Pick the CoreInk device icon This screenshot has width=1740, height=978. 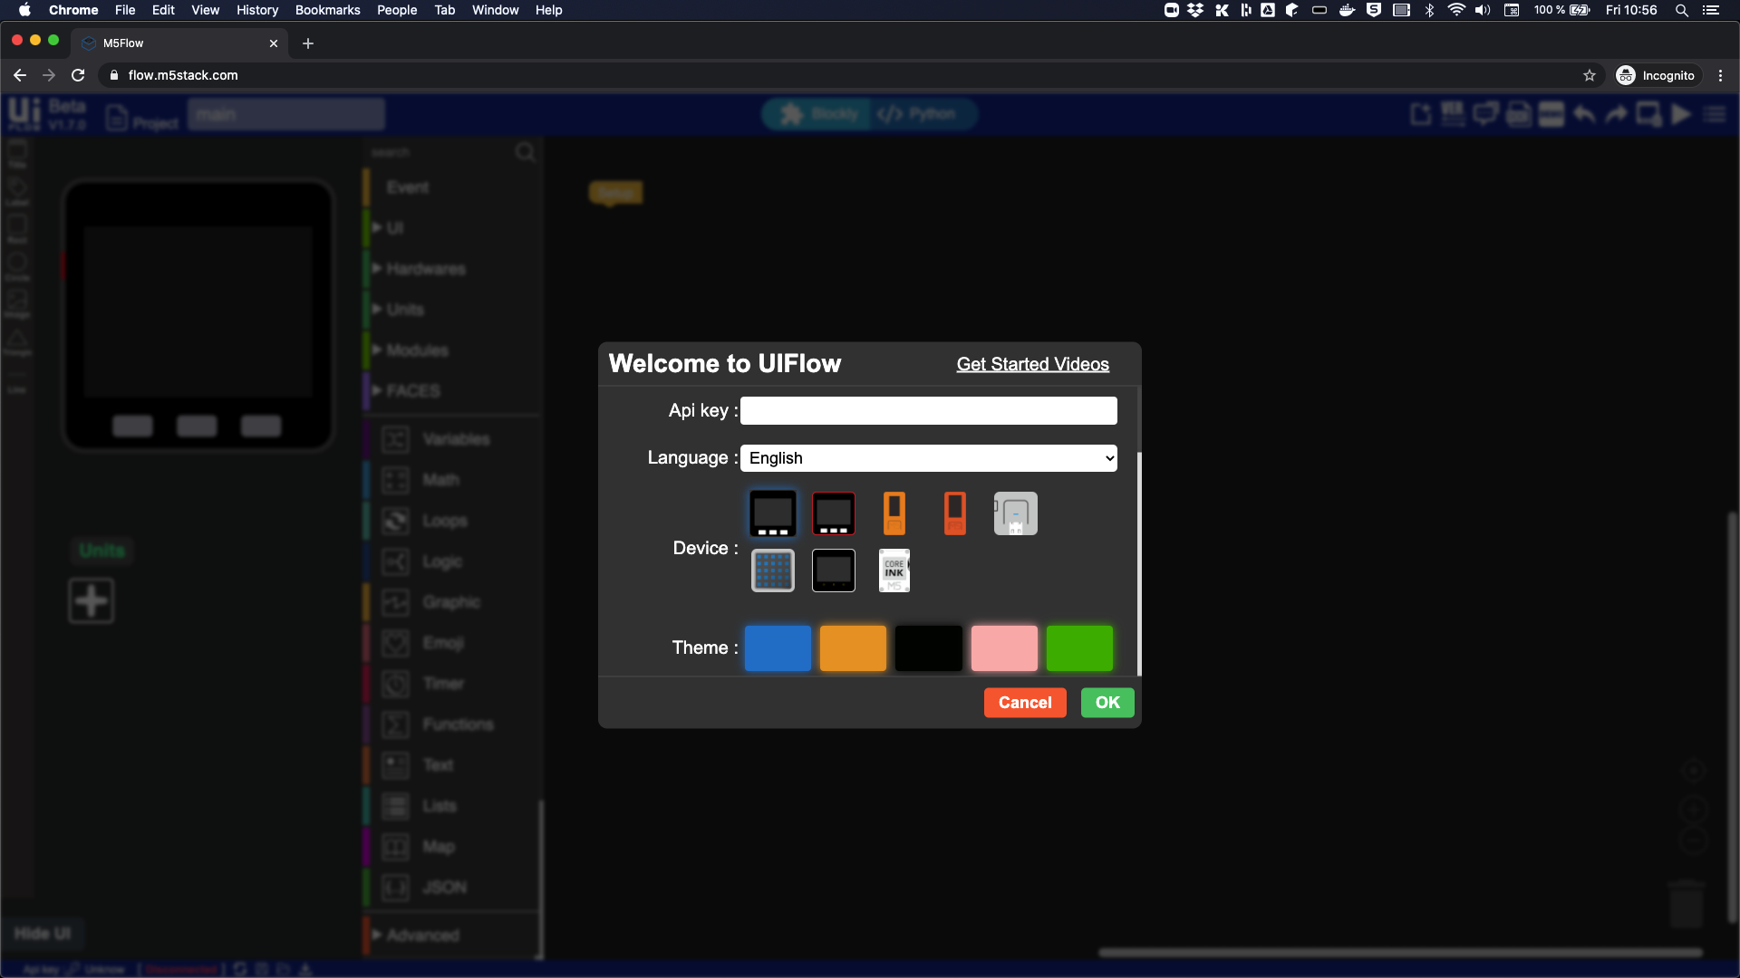point(894,570)
